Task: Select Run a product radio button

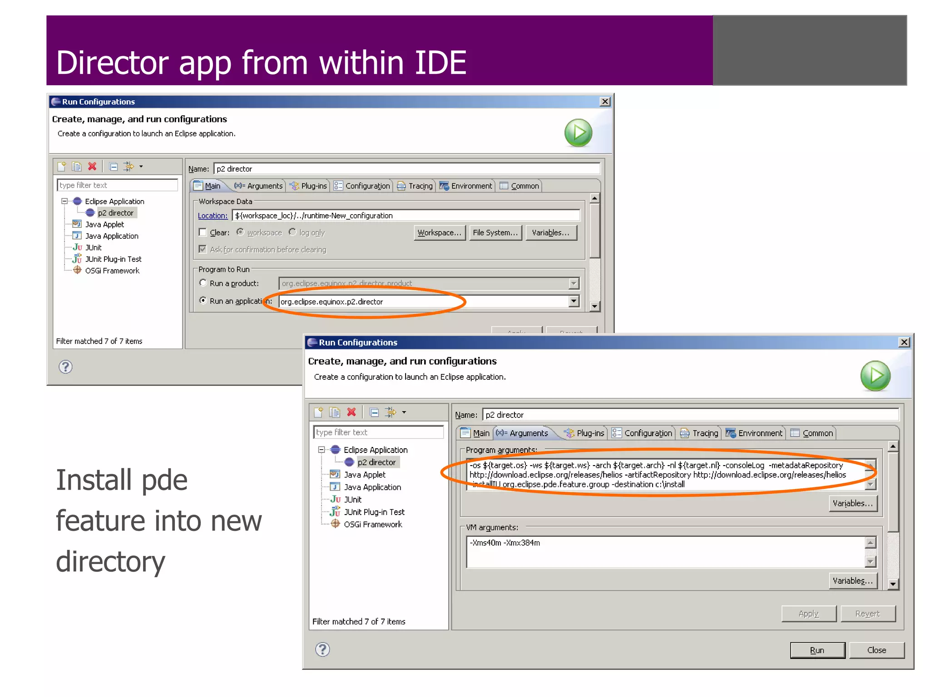Action: (x=203, y=283)
